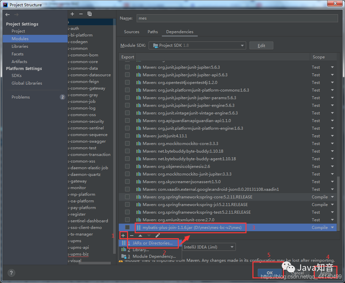Open scope dropdown for spring-core row

332,197
